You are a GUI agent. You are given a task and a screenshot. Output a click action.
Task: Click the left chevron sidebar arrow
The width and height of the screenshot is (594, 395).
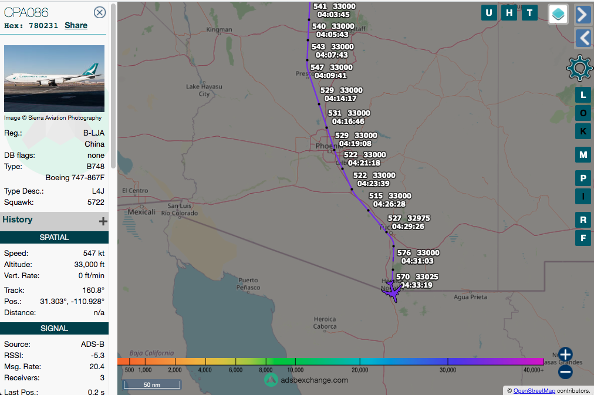[x=583, y=38]
